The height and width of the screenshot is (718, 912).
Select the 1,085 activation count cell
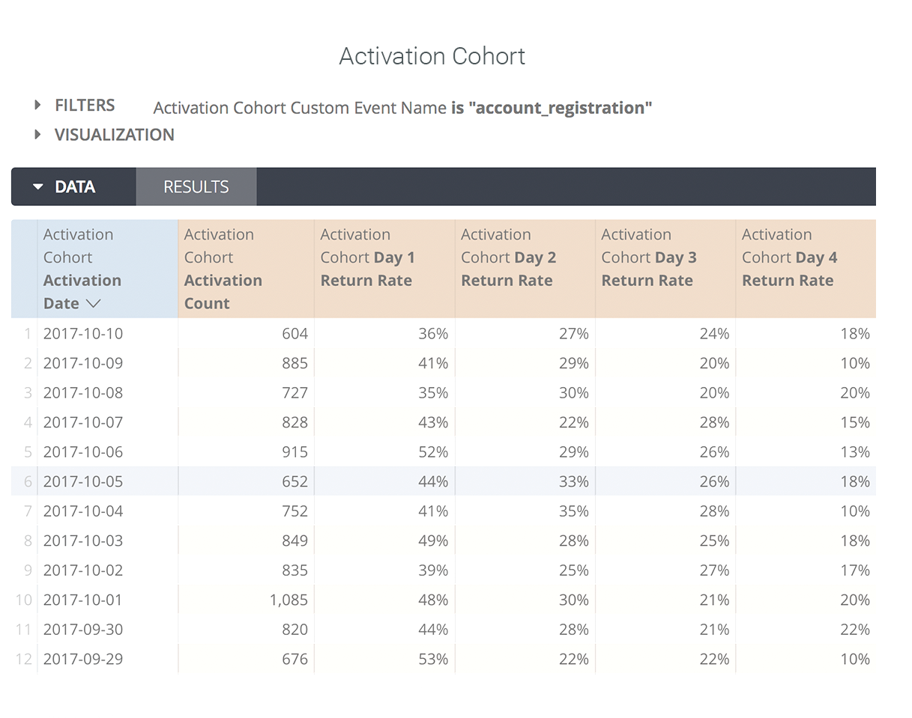tap(289, 600)
